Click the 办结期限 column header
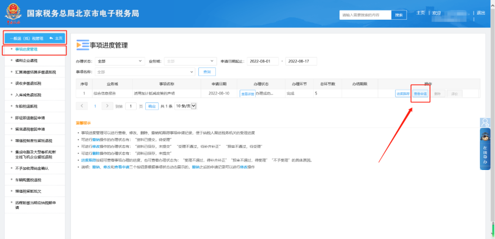The width and height of the screenshot is (495, 239). [x=360, y=84]
